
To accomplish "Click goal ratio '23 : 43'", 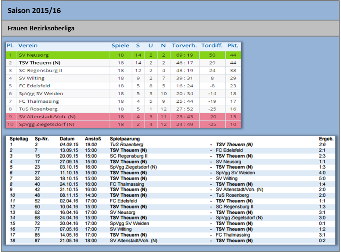I will pyautogui.click(x=185, y=117).
